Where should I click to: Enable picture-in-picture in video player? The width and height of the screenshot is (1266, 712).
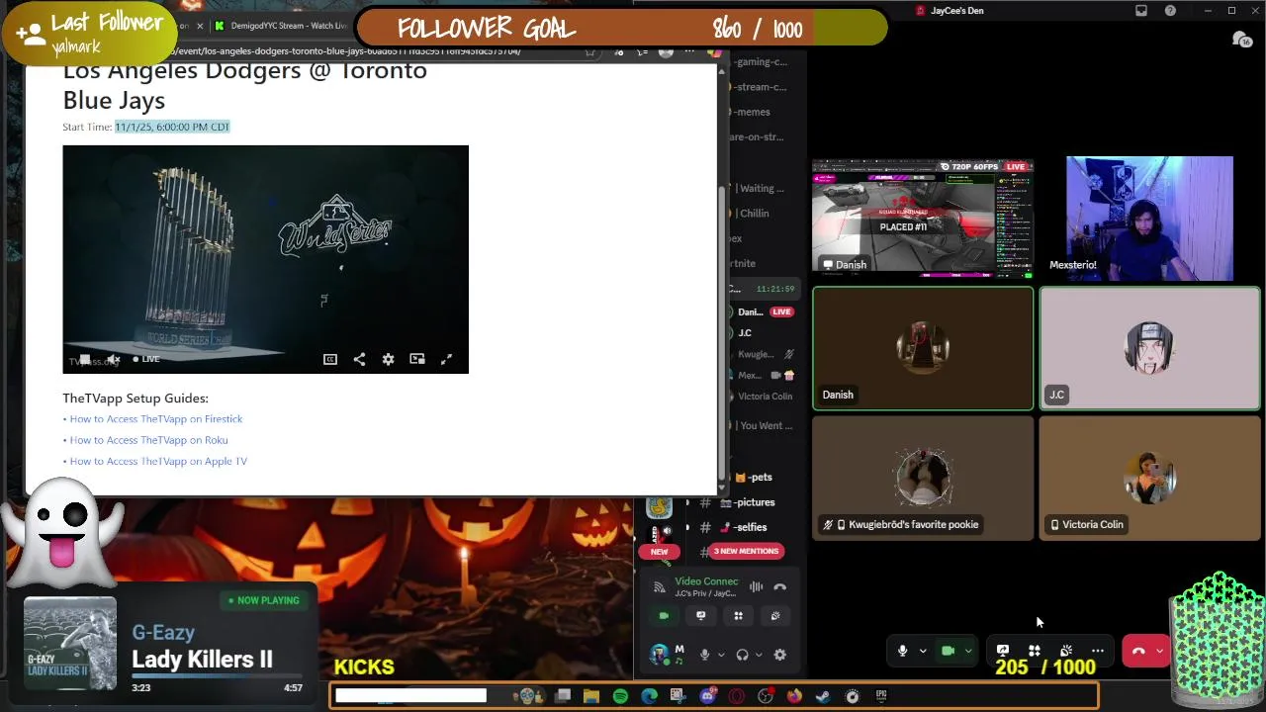pyautogui.click(x=417, y=359)
